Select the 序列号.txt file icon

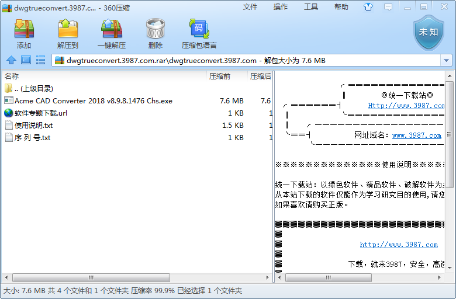point(9,137)
